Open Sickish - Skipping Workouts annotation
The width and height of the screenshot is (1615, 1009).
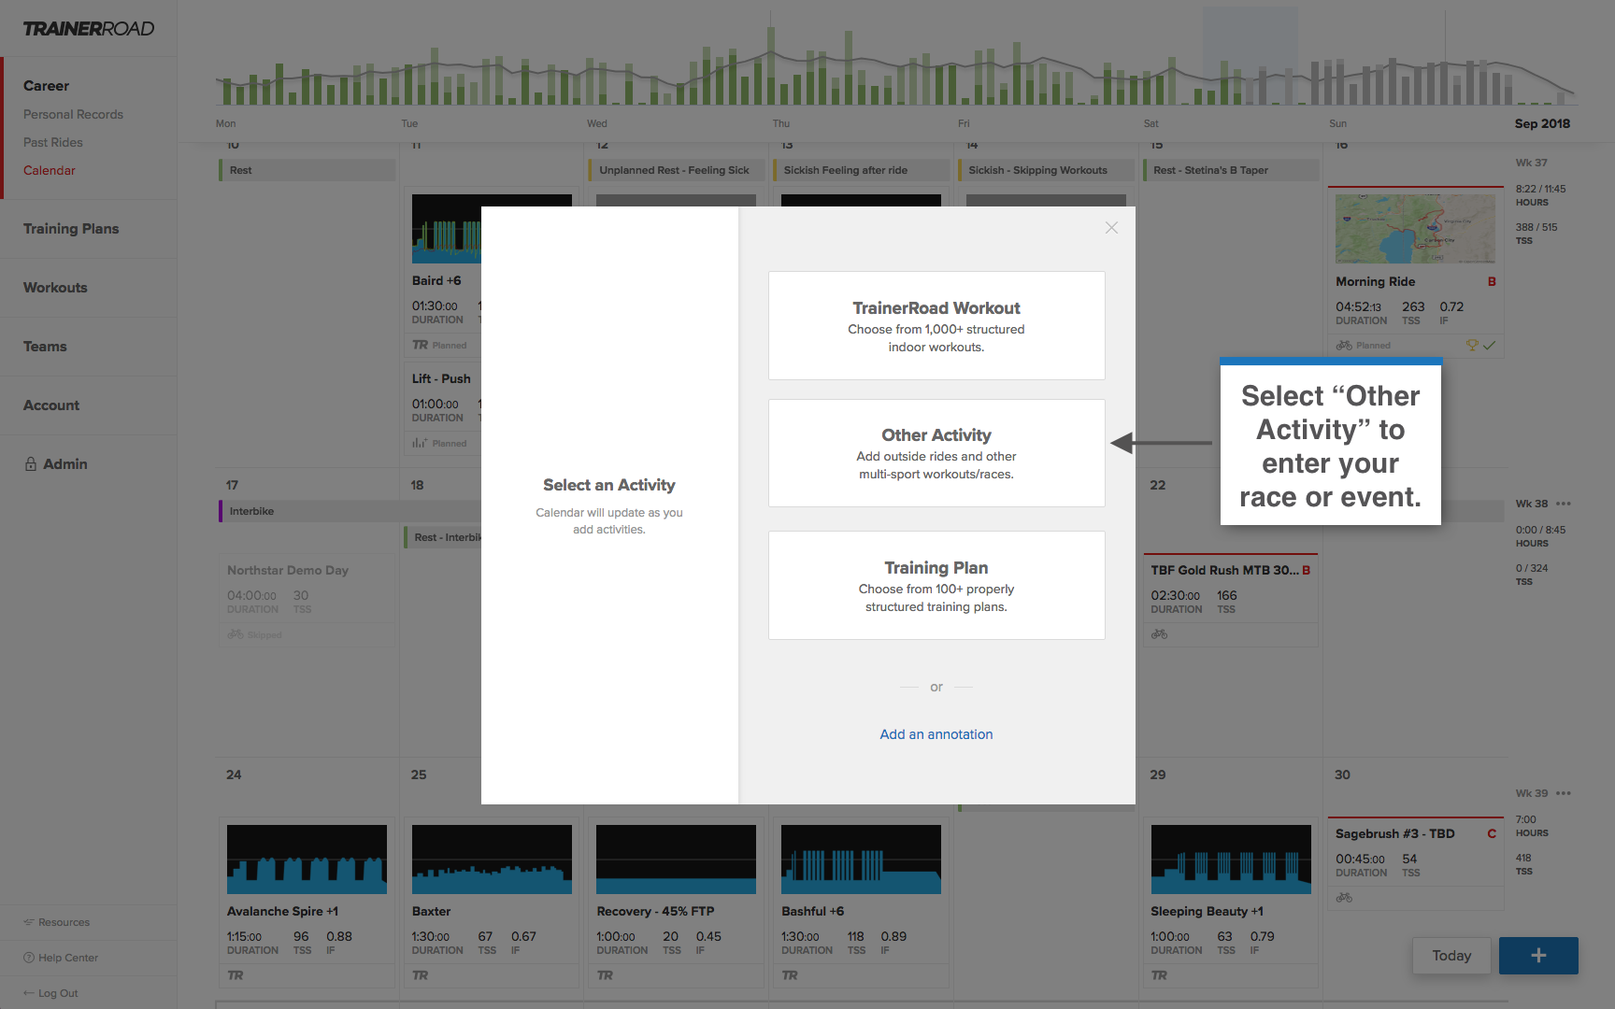coord(1046,170)
